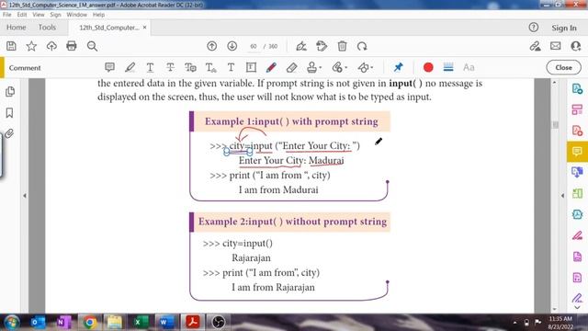Viewport: 588px width, 331px height.
Task: Click the vertical scrollbar thumb
Action: click(555, 125)
